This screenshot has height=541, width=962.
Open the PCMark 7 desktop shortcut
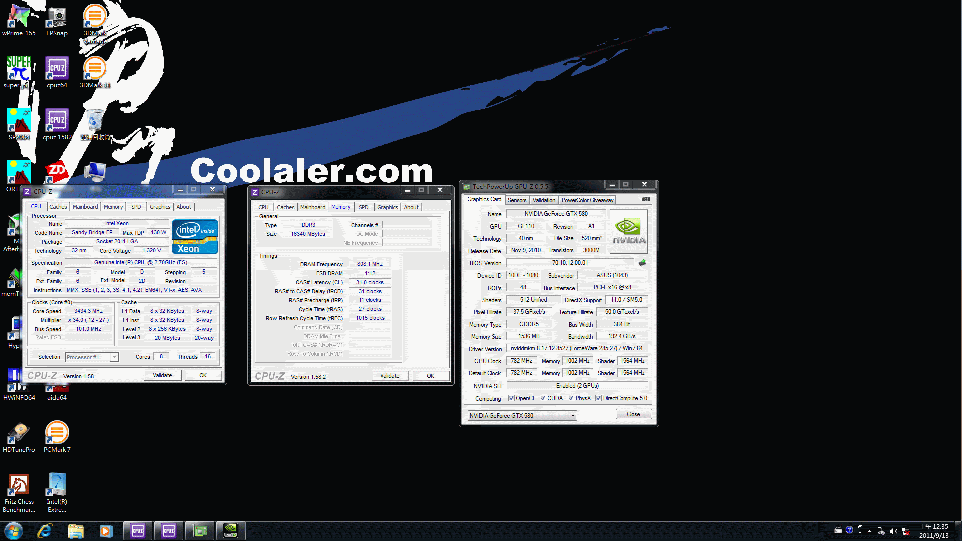57,437
